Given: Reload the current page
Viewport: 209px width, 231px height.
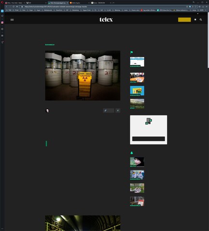Looking at the screenshot, I should point(14,7).
